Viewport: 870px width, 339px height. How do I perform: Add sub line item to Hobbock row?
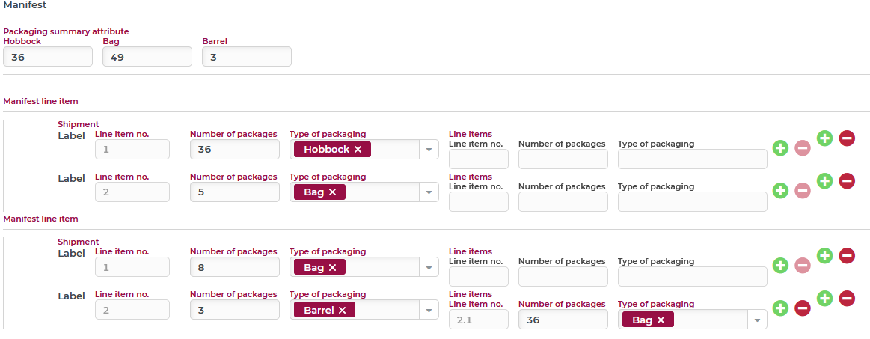(x=781, y=147)
